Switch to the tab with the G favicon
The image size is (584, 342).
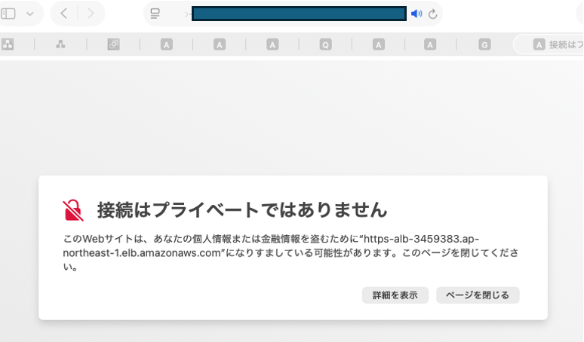tap(484, 45)
